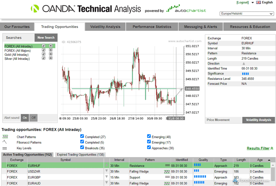Viewport: 276px width, 186px height.
Task: Open the language dropdown arrow
Action: [253, 2]
